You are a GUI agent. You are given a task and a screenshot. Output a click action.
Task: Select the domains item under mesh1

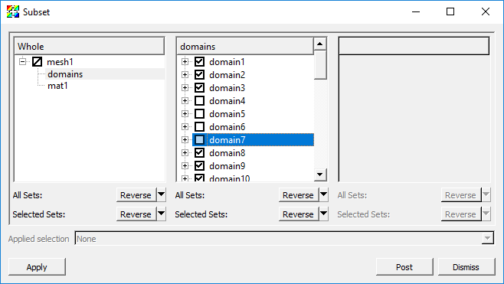(x=65, y=74)
